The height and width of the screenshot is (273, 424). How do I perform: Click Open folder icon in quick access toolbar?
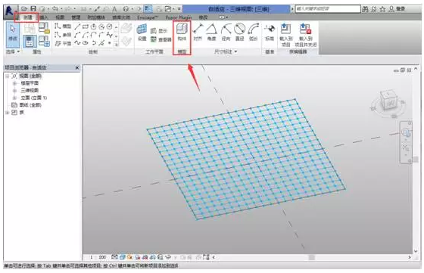click(x=24, y=9)
